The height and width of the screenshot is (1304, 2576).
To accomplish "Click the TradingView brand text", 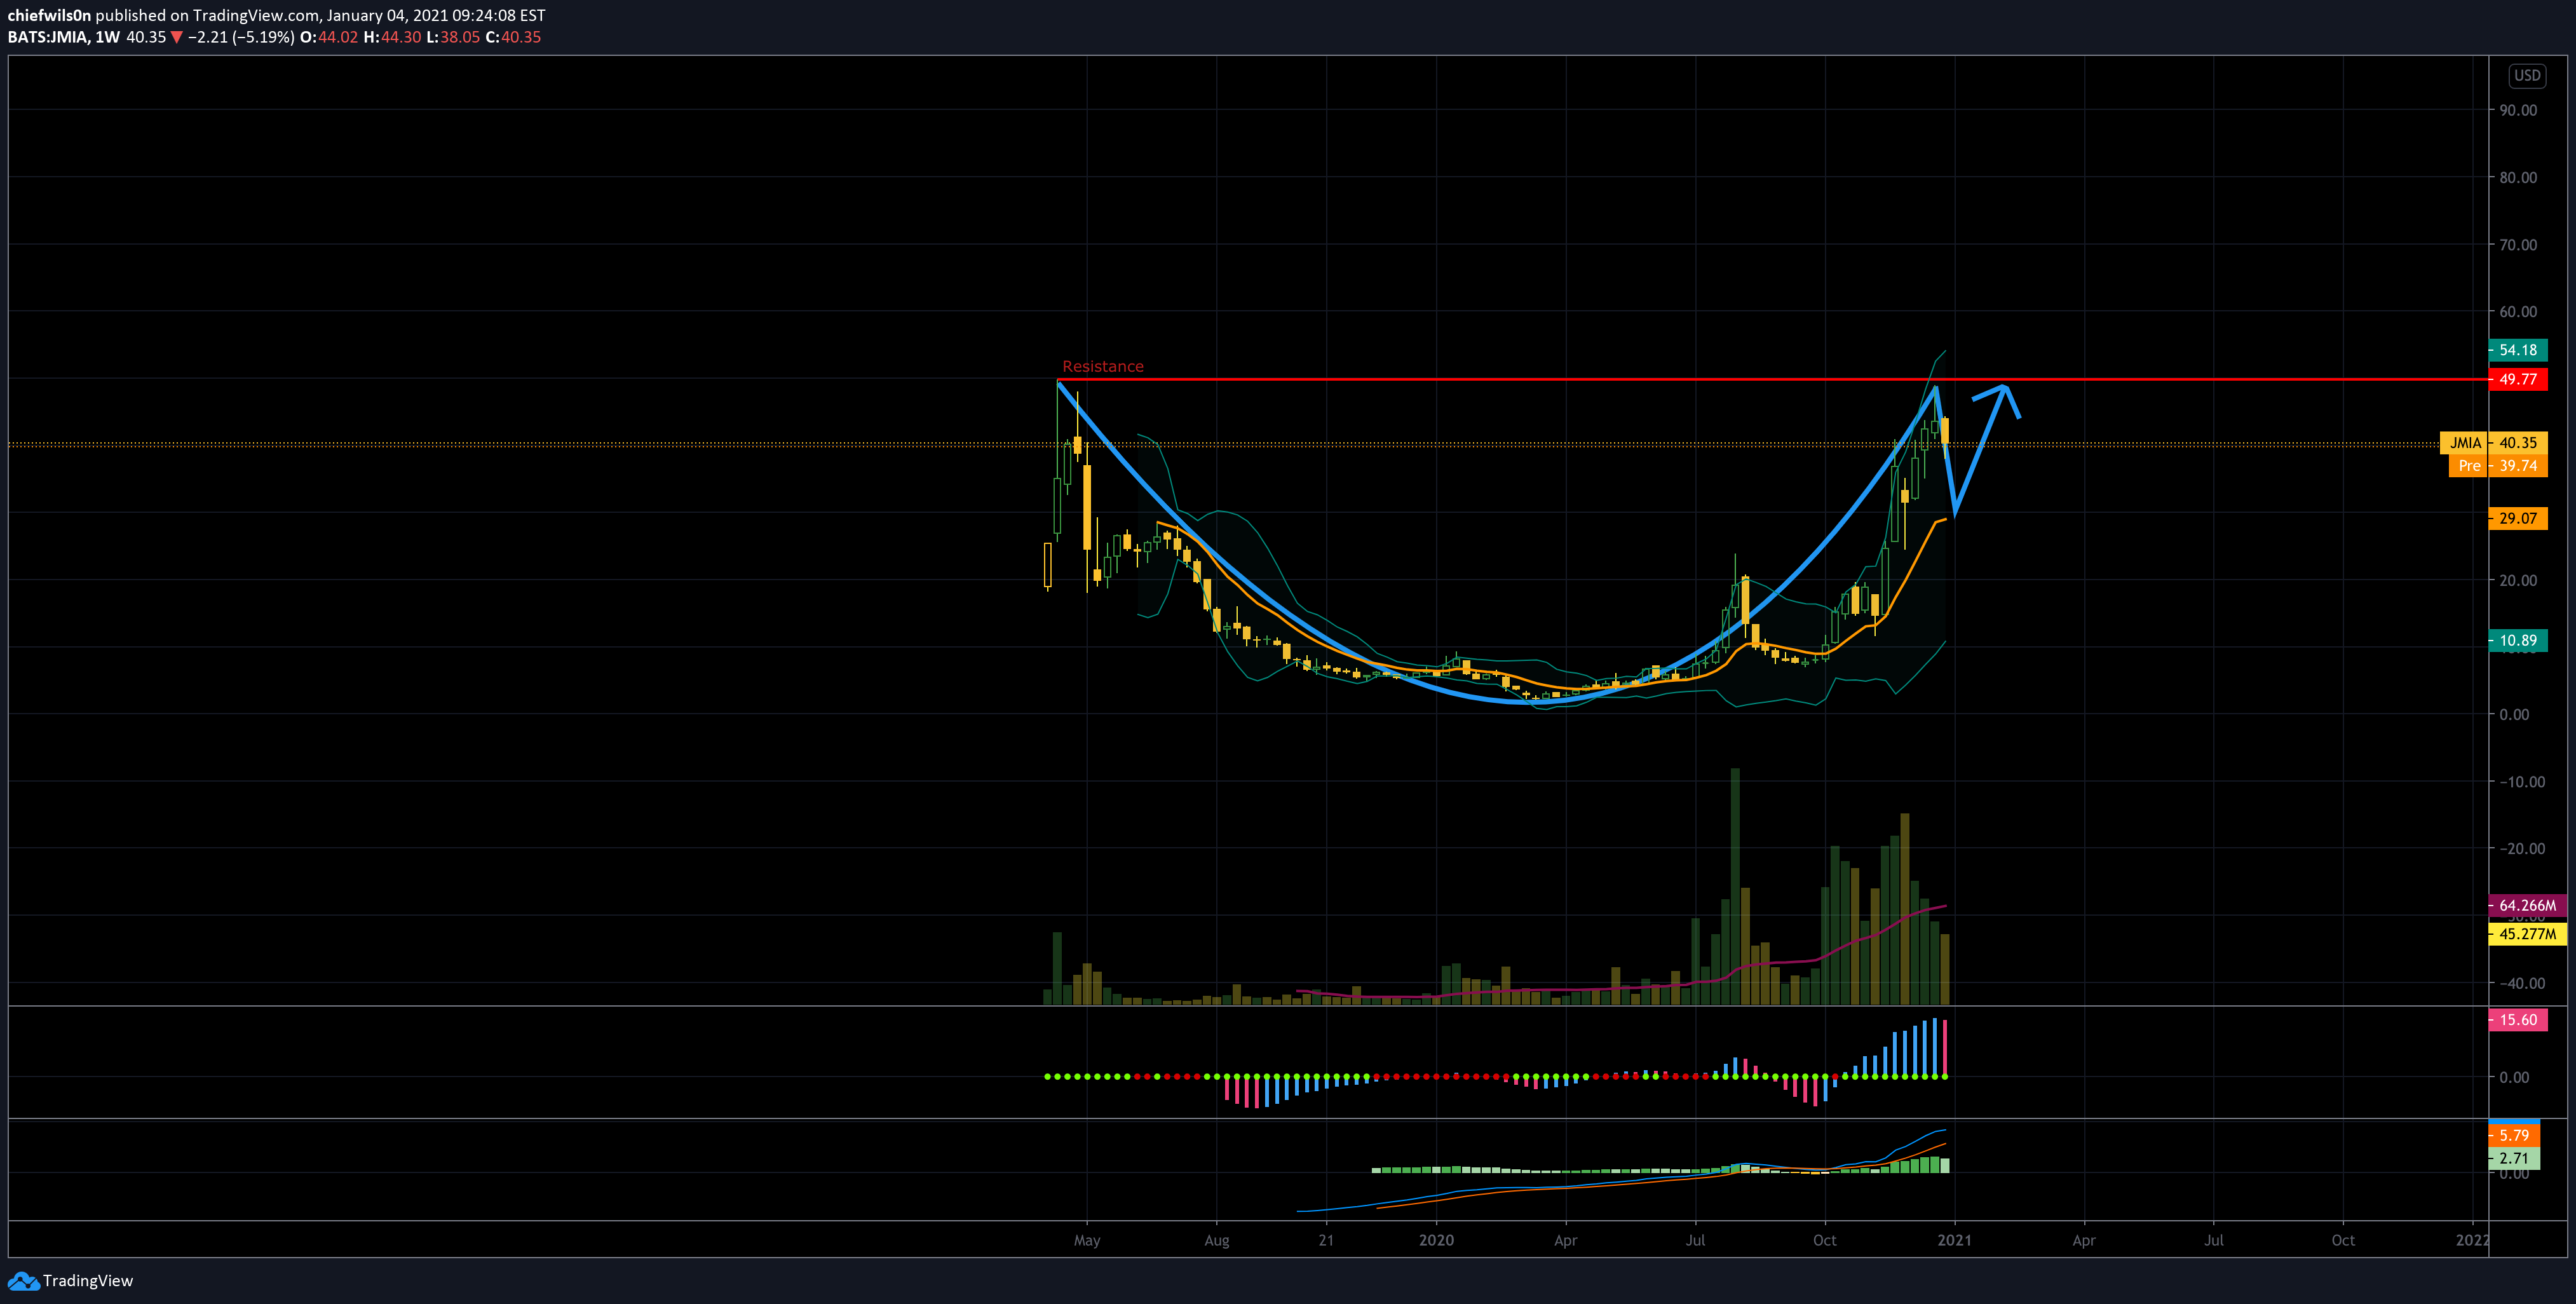I will [88, 1281].
